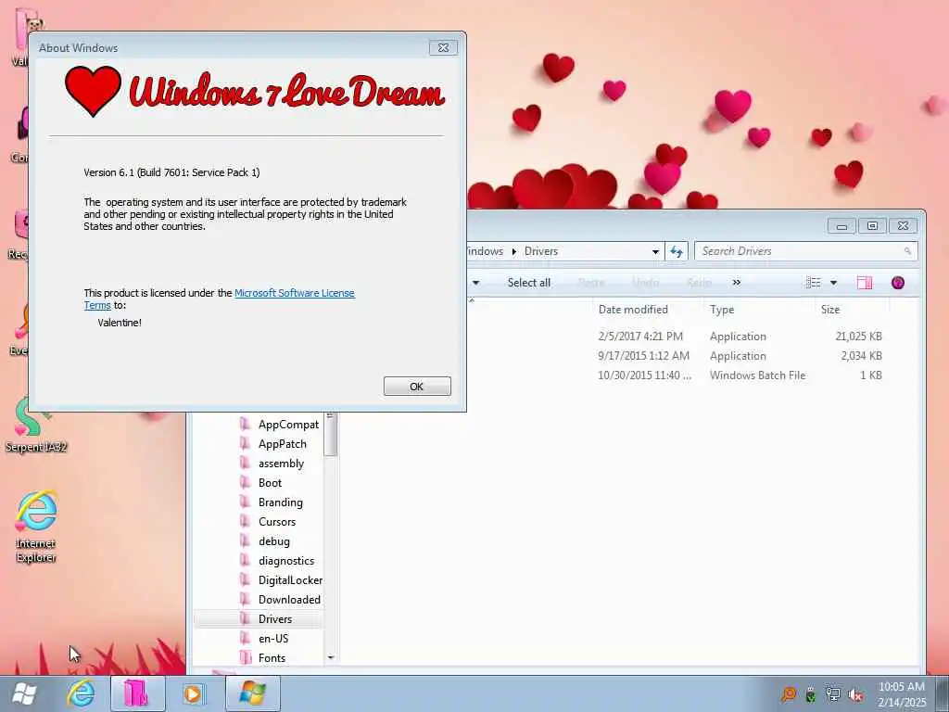Sort by Date modified column

[633, 310]
